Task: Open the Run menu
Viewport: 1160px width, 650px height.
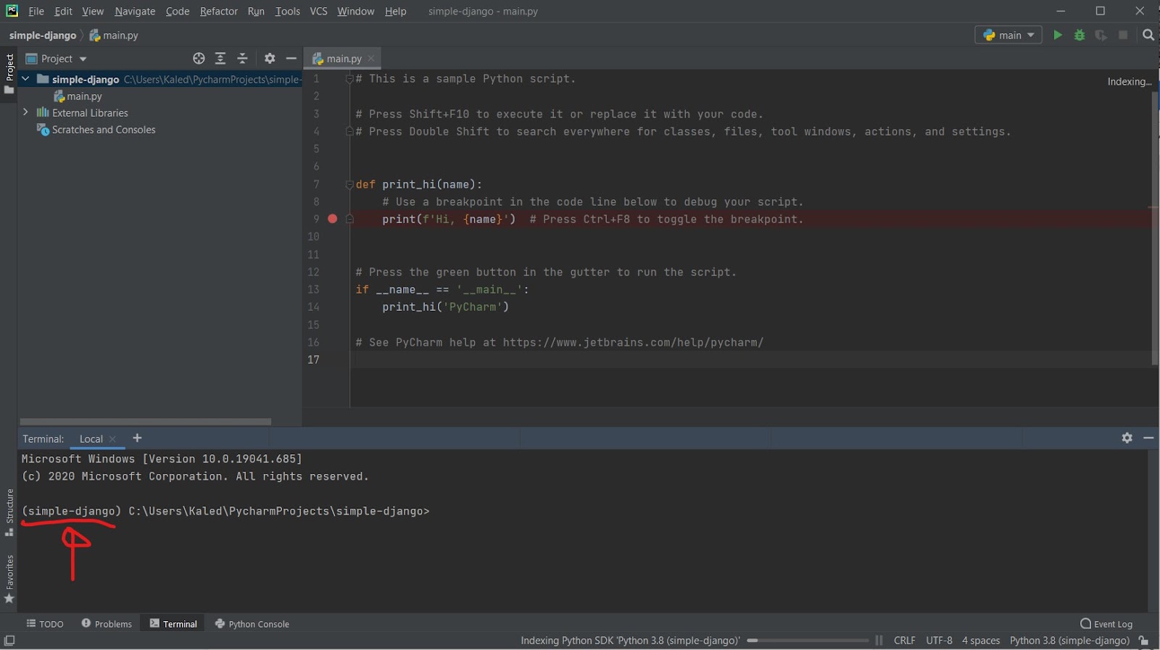Action: (x=256, y=12)
